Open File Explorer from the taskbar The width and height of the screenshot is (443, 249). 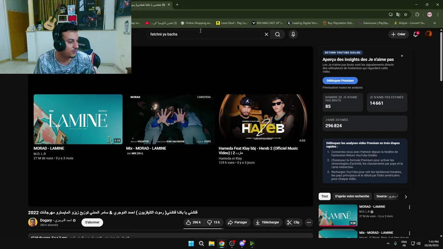click(x=211, y=243)
